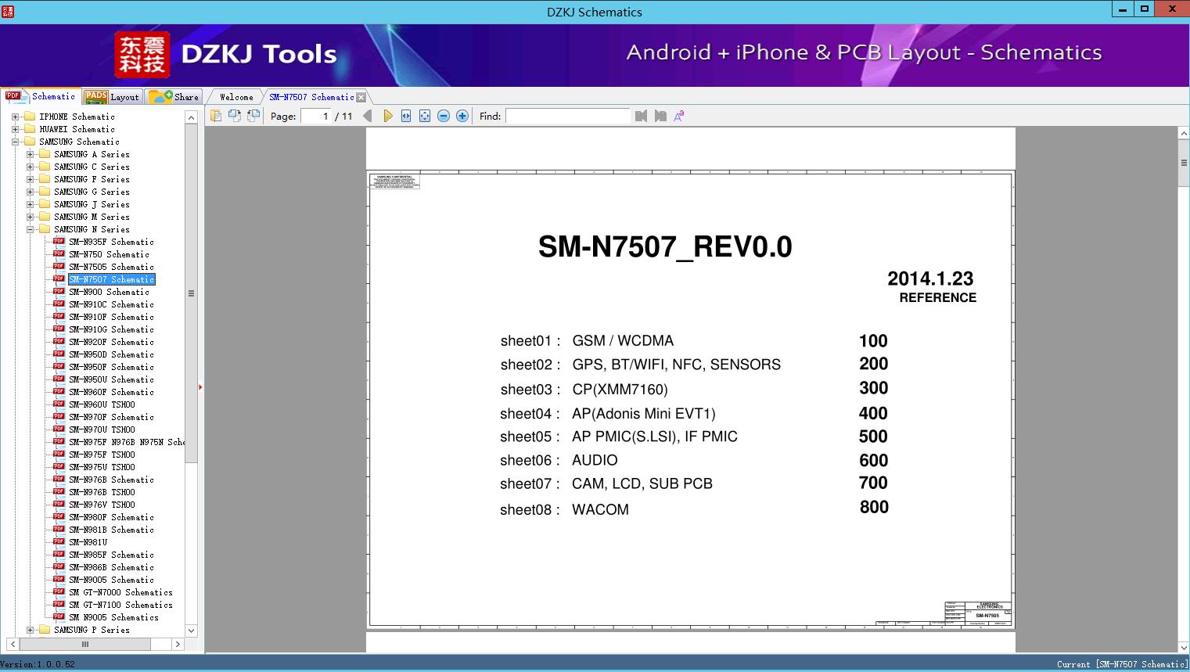Switch to the Share panel tab

pos(174,97)
